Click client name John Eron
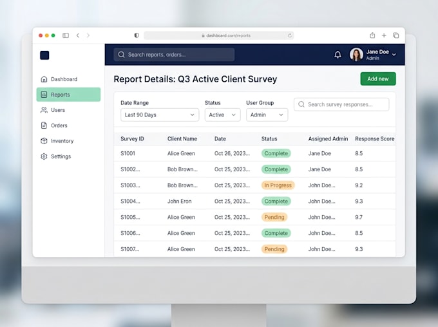 [179, 201]
